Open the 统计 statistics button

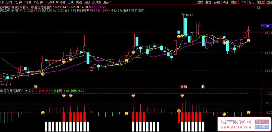pos(225,2)
